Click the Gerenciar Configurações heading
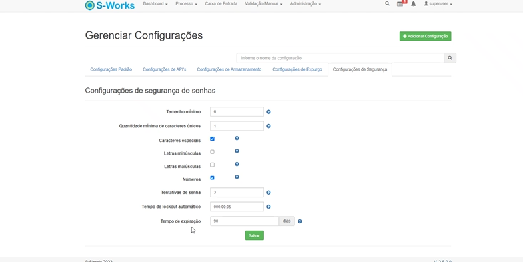The width and height of the screenshot is (523, 262). pos(144,35)
